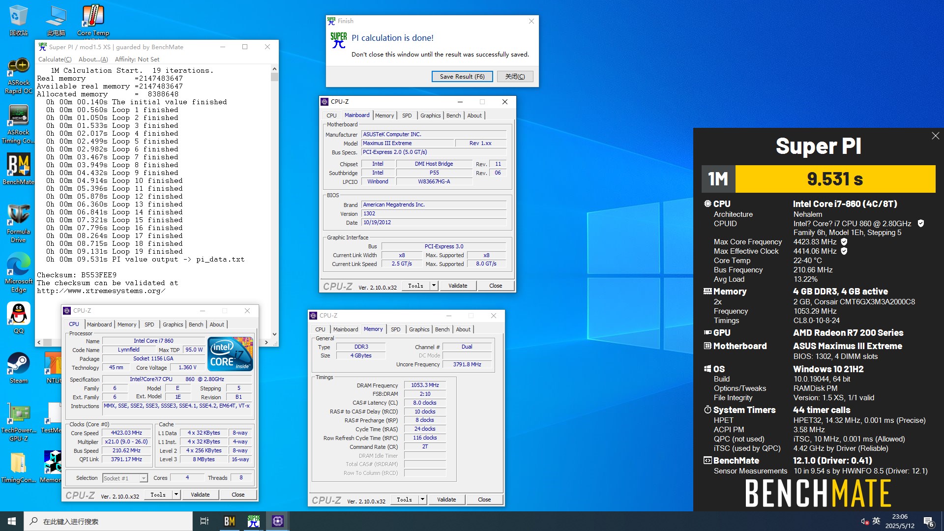Click BenchMate taskbar icon

click(229, 521)
